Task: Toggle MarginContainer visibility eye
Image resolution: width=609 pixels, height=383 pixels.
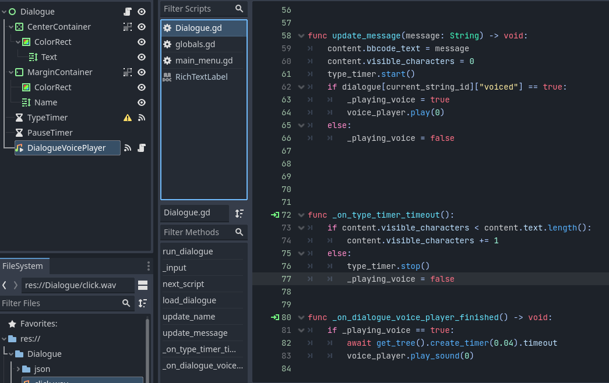Action: point(142,72)
